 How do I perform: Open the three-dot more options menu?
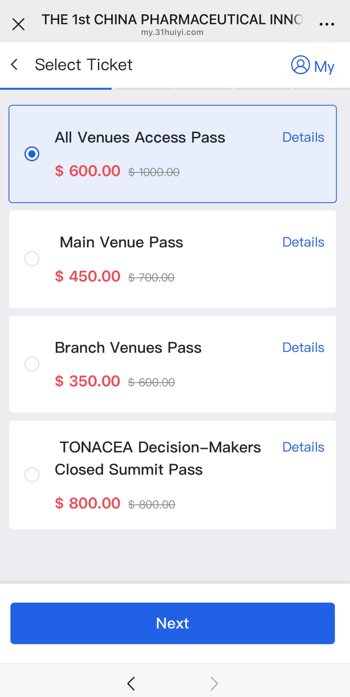click(327, 24)
